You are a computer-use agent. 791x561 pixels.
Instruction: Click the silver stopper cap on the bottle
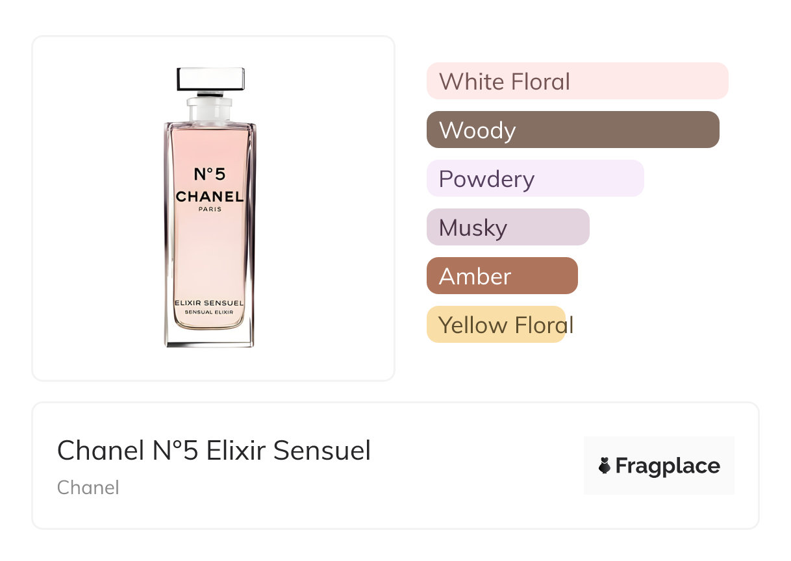pyautogui.click(x=210, y=79)
